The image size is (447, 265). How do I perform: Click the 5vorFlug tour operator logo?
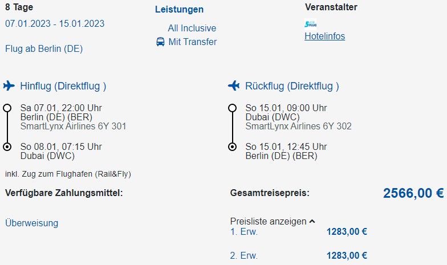[x=310, y=24]
